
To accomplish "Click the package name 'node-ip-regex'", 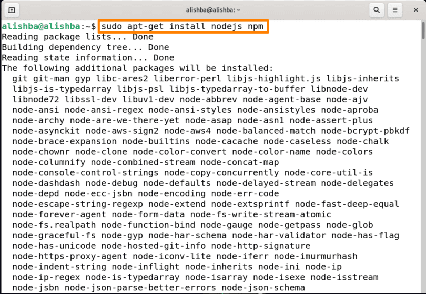I will coord(46,277).
